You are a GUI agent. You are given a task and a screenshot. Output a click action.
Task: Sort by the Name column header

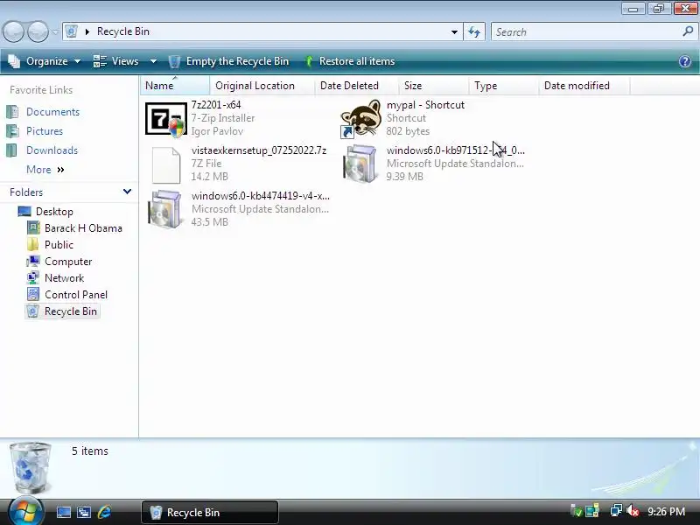coord(174,86)
